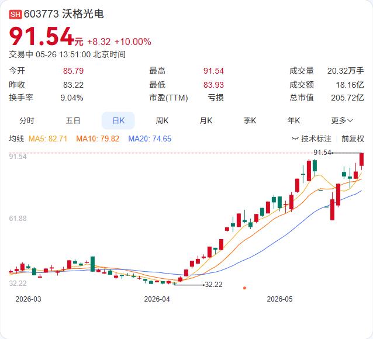Click the MA5: 82.71 indicator label
Viewport: 373px width, 339px height.
pyautogui.click(x=48, y=139)
